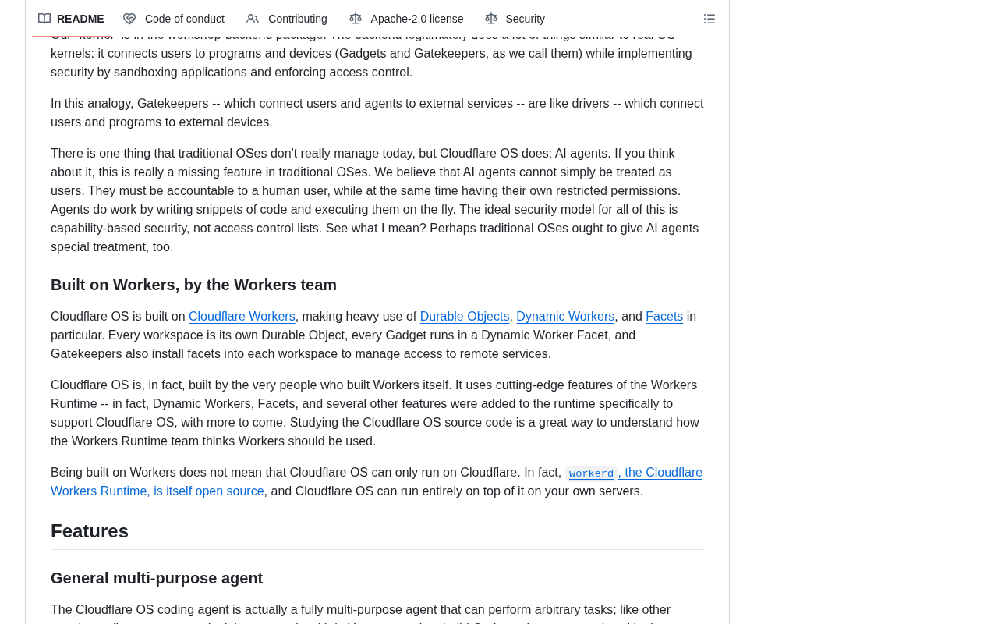Open the Durable Objects link
Viewport: 998px width, 624px height.
465,317
